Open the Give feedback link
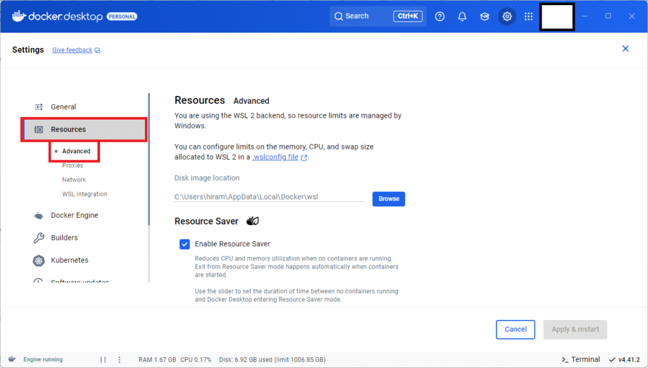 pyautogui.click(x=72, y=50)
